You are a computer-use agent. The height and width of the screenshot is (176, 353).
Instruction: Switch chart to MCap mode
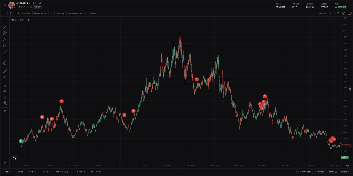(43, 13)
